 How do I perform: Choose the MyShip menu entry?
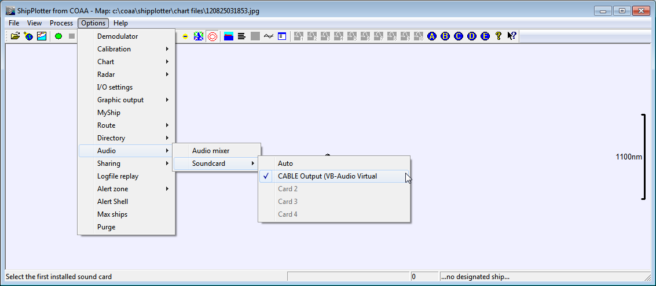tap(126, 113)
